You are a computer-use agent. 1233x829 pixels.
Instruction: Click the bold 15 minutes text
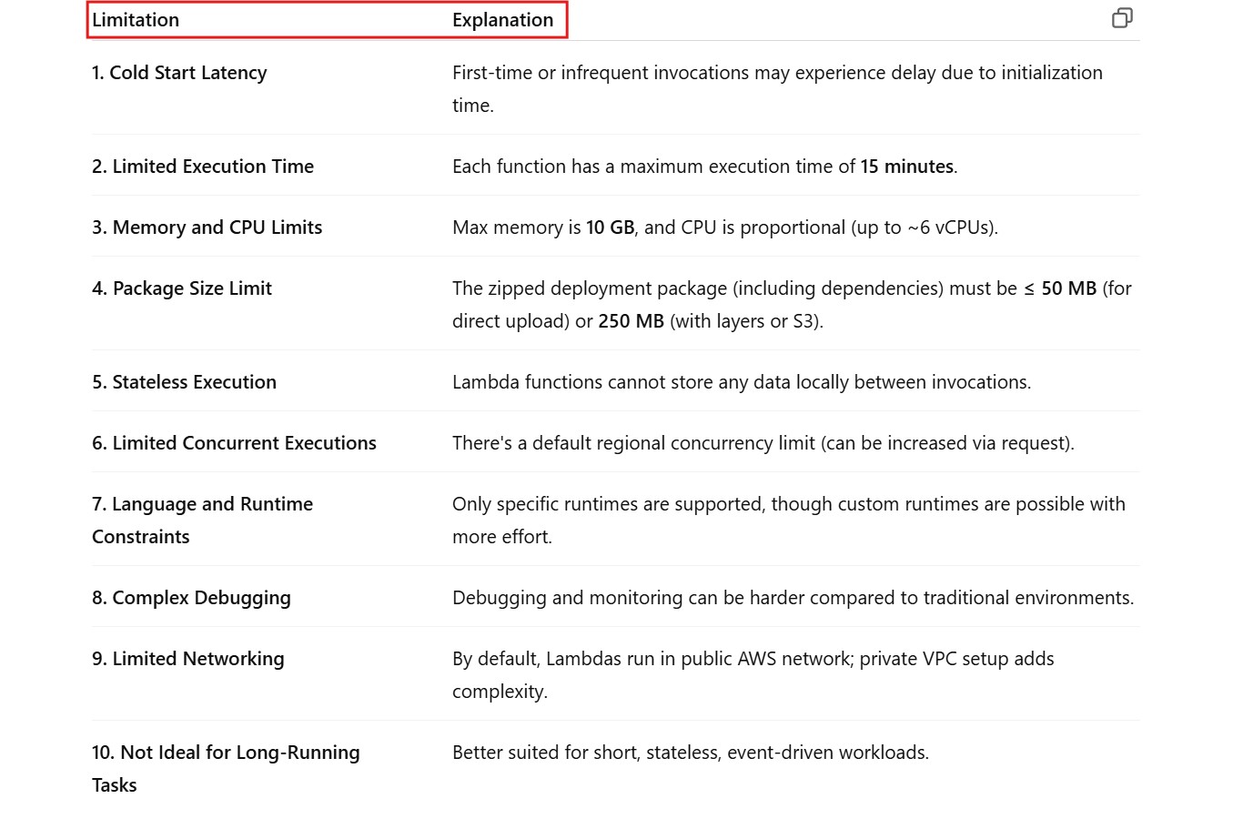point(906,167)
